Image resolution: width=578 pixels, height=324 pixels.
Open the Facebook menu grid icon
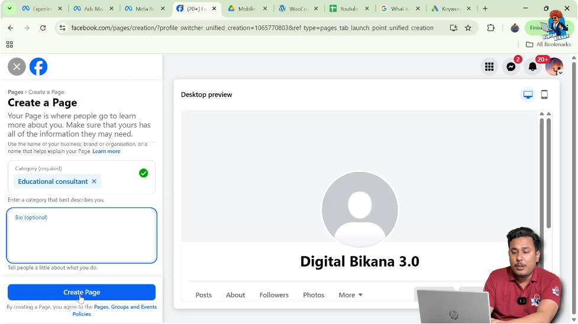tap(489, 67)
